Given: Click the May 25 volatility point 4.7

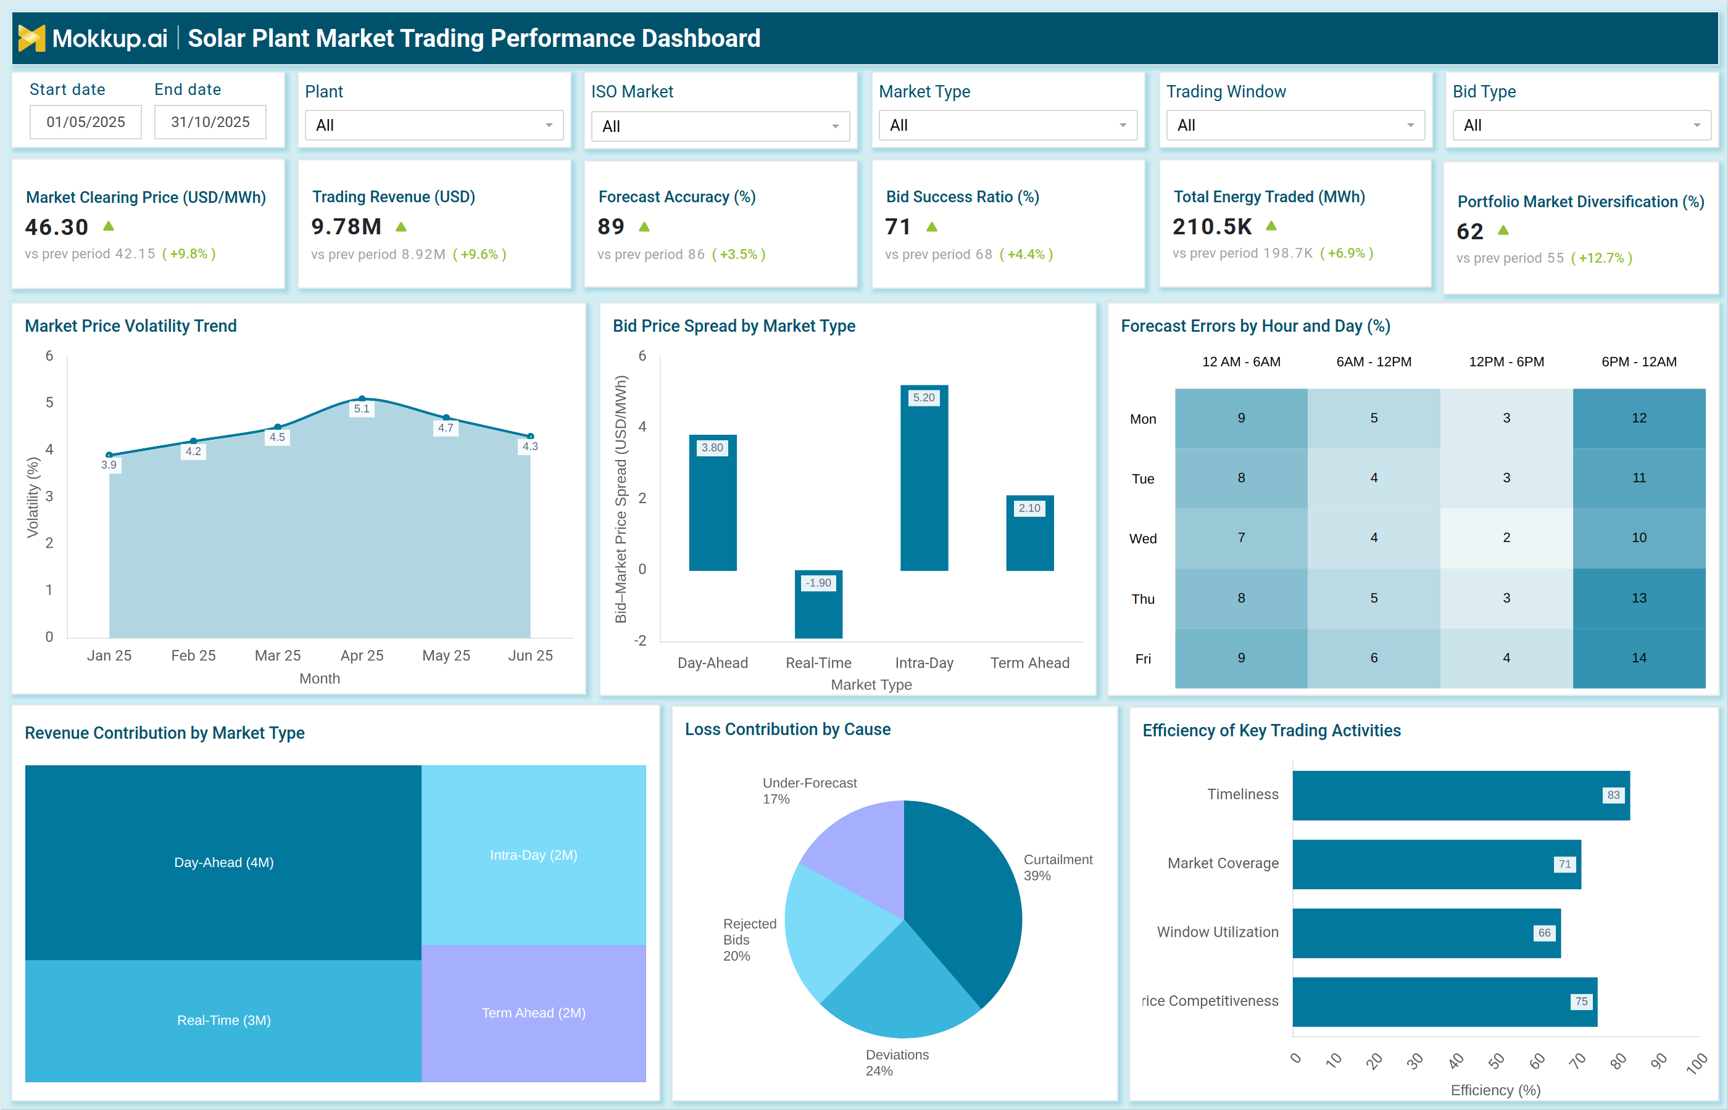Looking at the screenshot, I should [x=446, y=417].
